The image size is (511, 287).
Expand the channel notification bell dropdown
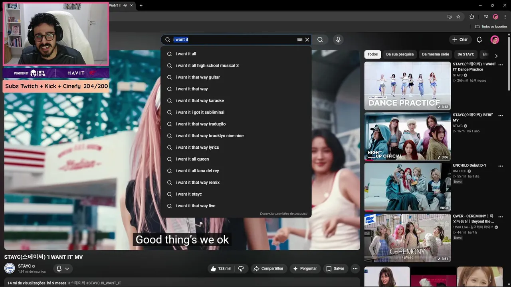coord(63,269)
